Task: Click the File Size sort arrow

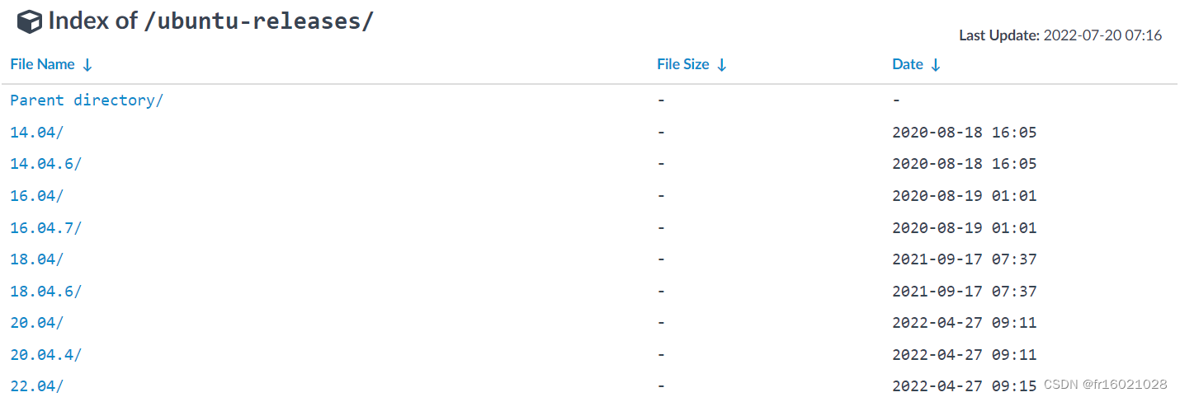Action: click(722, 64)
